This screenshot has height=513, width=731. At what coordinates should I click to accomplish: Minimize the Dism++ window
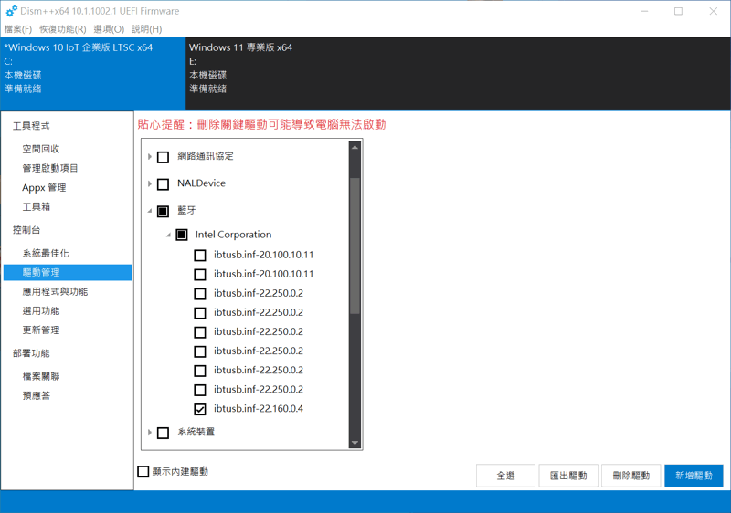coord(644,11)
